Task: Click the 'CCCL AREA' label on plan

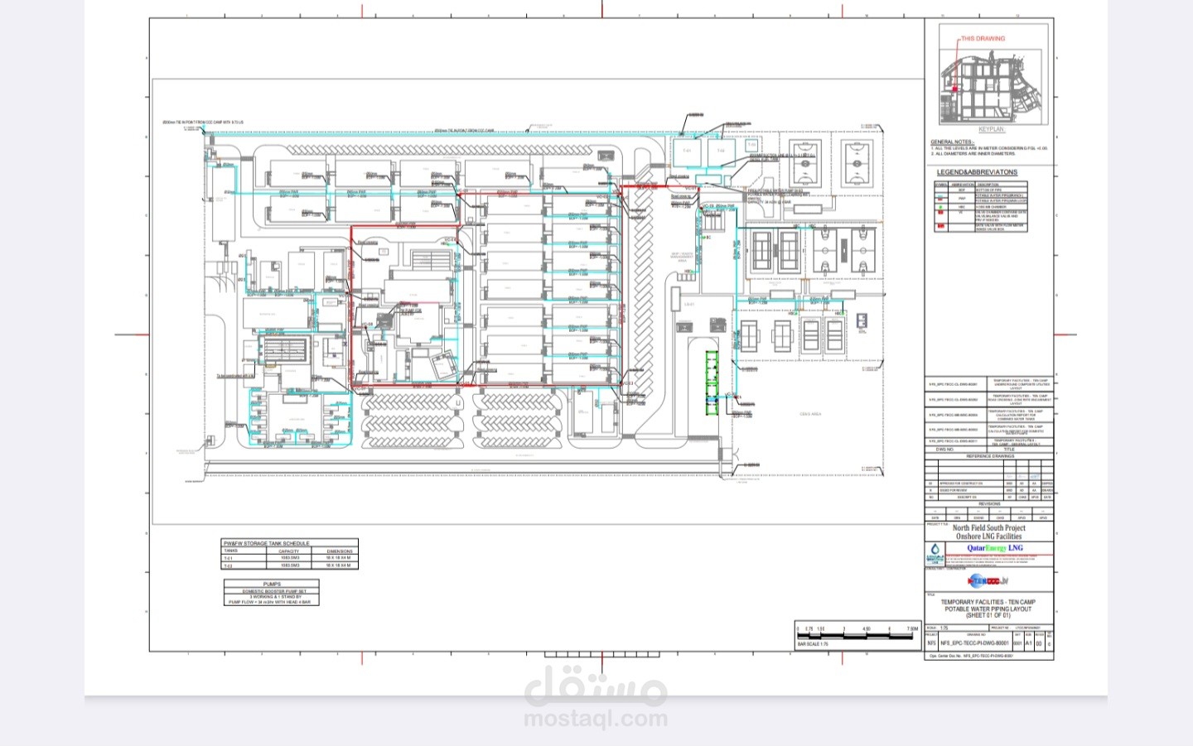Action: tap(810, 414)
